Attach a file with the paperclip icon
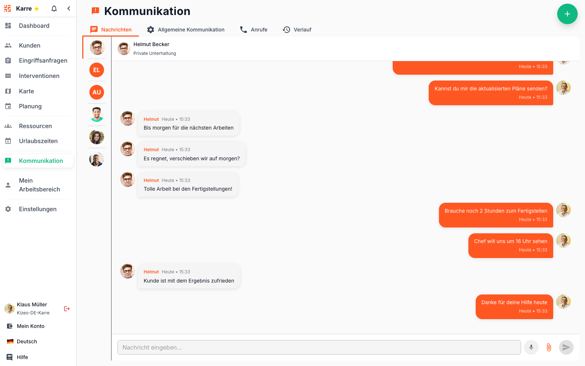Image resolution: width=585 pixels, height=366 pixels. click(x=548, y=347)
